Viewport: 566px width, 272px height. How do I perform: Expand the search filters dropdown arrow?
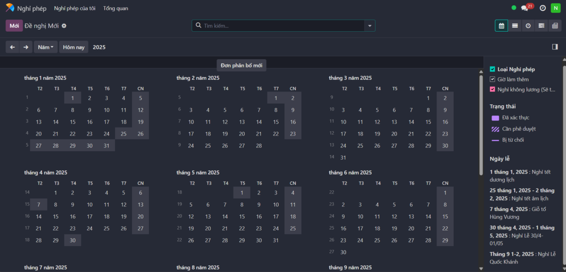pos(370,25)
